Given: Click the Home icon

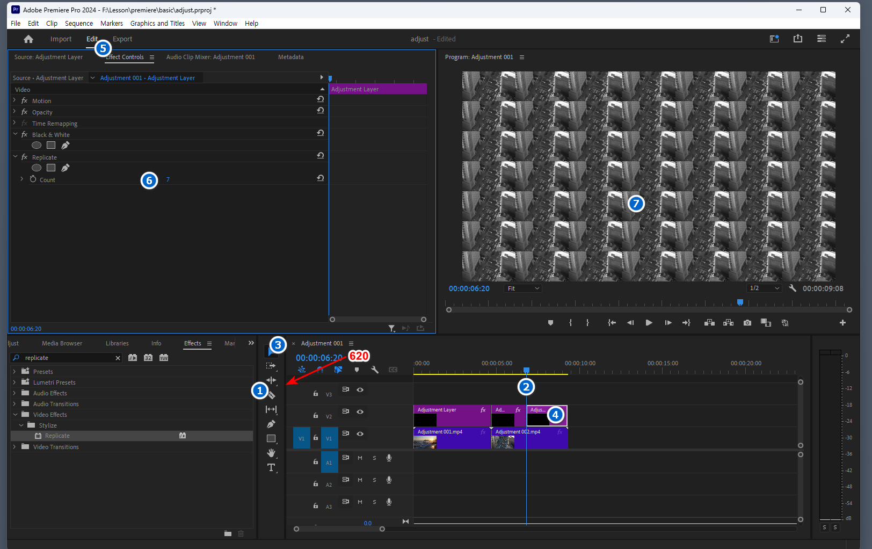Looking at the screenshot, I should [x=28, y=39].
